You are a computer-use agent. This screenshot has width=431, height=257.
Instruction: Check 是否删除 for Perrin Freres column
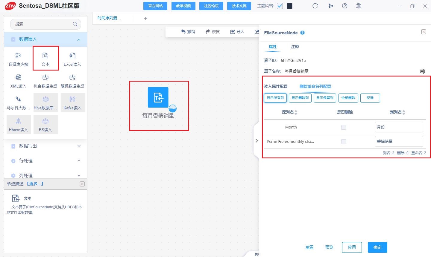344,142
